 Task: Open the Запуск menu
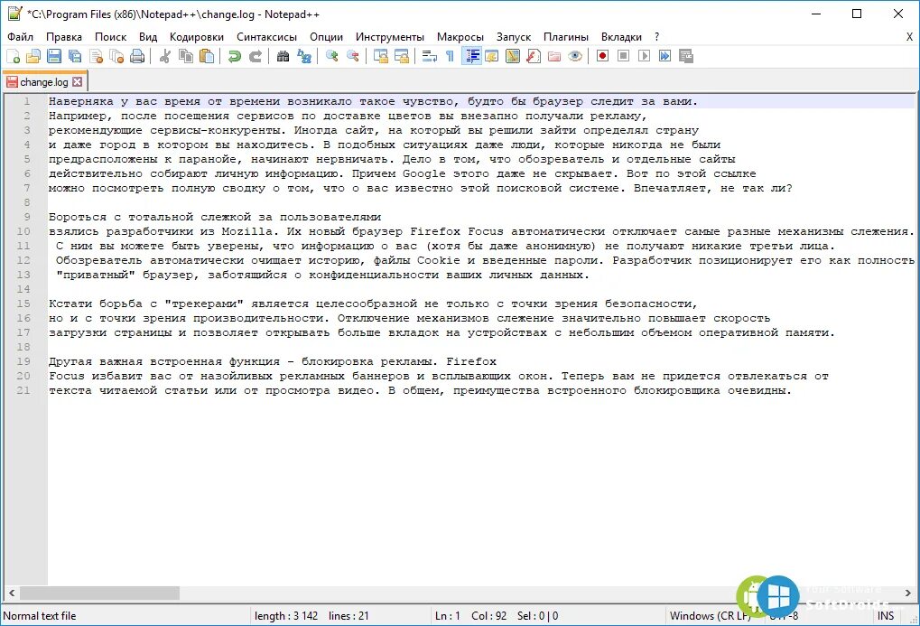point(514,37)
